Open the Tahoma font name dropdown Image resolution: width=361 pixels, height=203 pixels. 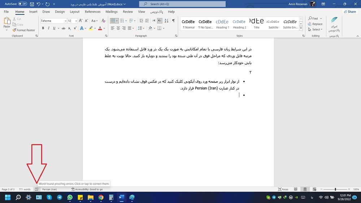click(65, 21)
